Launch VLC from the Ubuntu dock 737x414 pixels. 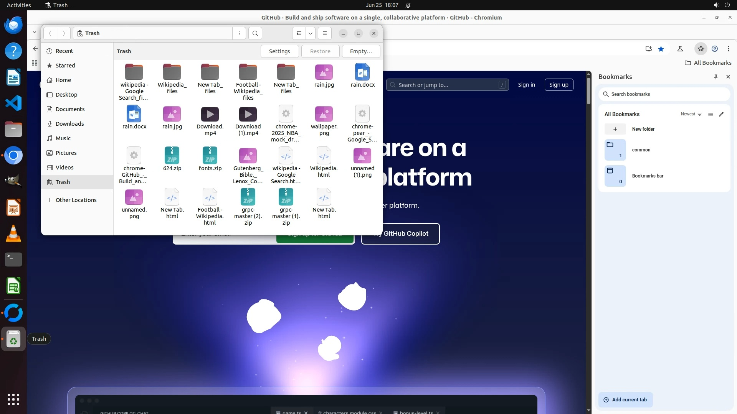[13, 233]
